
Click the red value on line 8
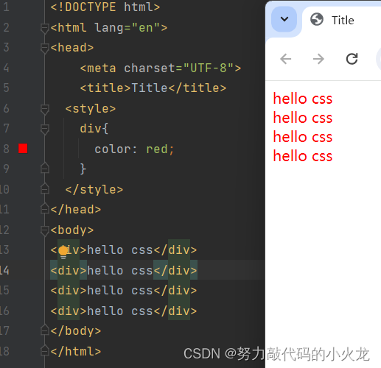click(157, 149)
